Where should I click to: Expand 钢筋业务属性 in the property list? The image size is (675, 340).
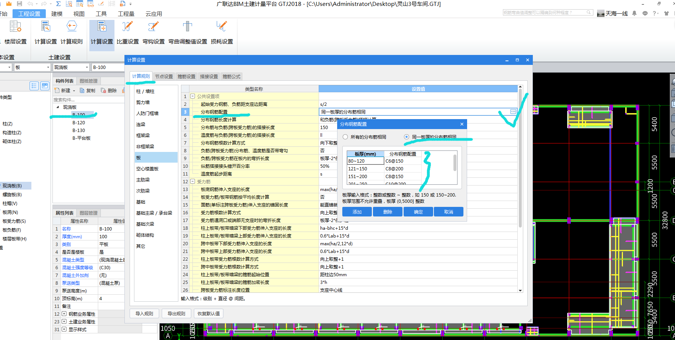coord(64,314)
